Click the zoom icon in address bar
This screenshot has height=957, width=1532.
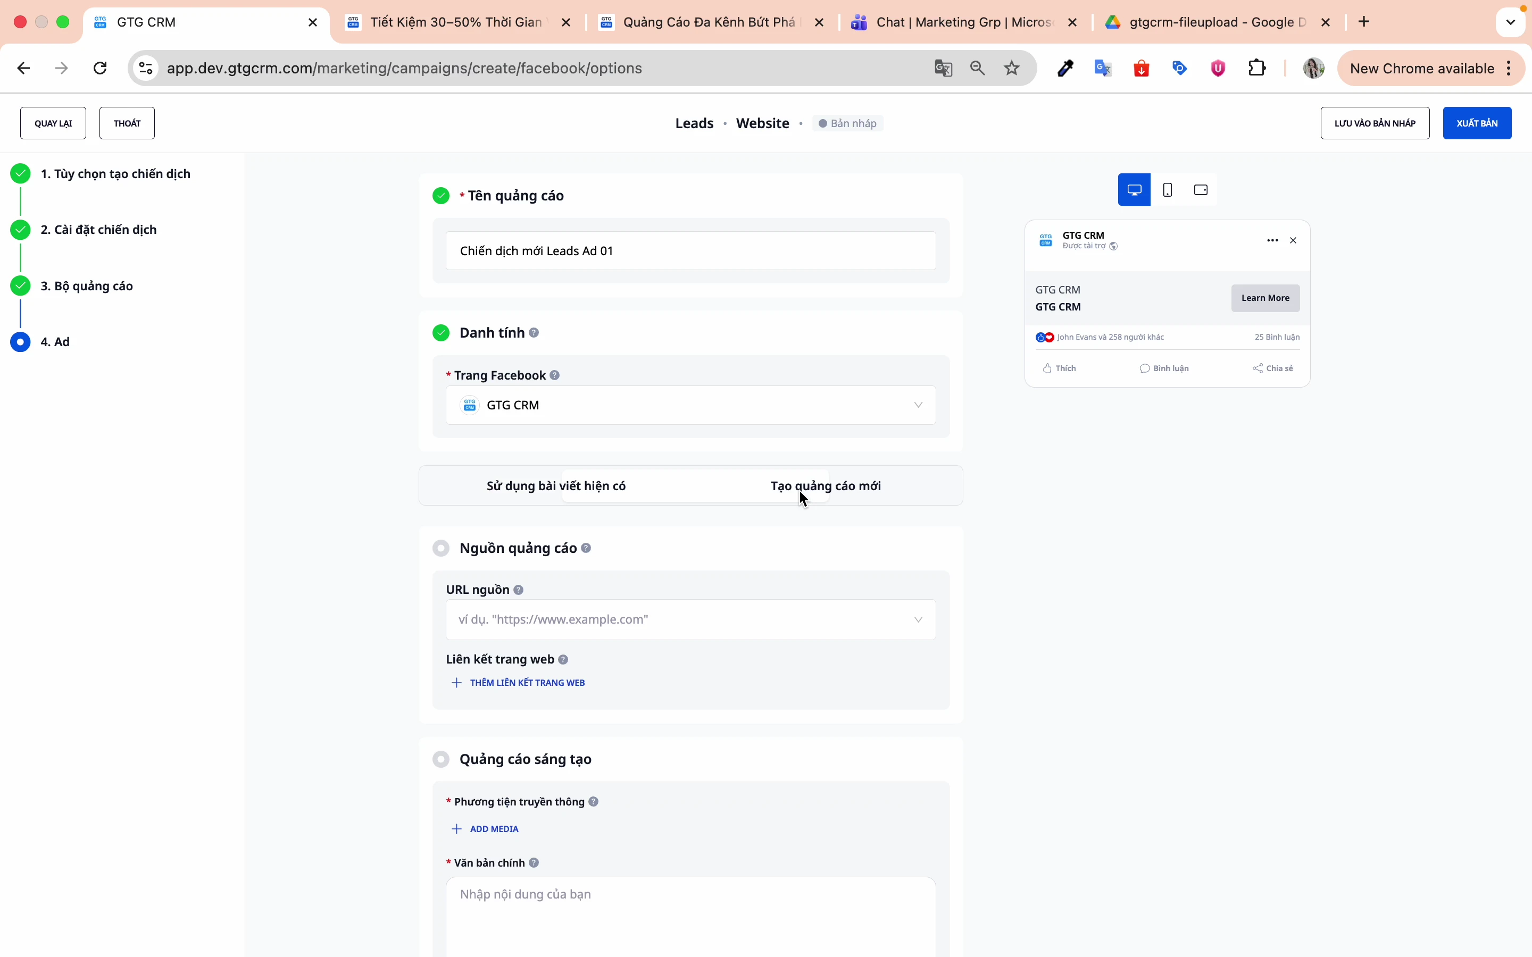[x=977, y=68]
